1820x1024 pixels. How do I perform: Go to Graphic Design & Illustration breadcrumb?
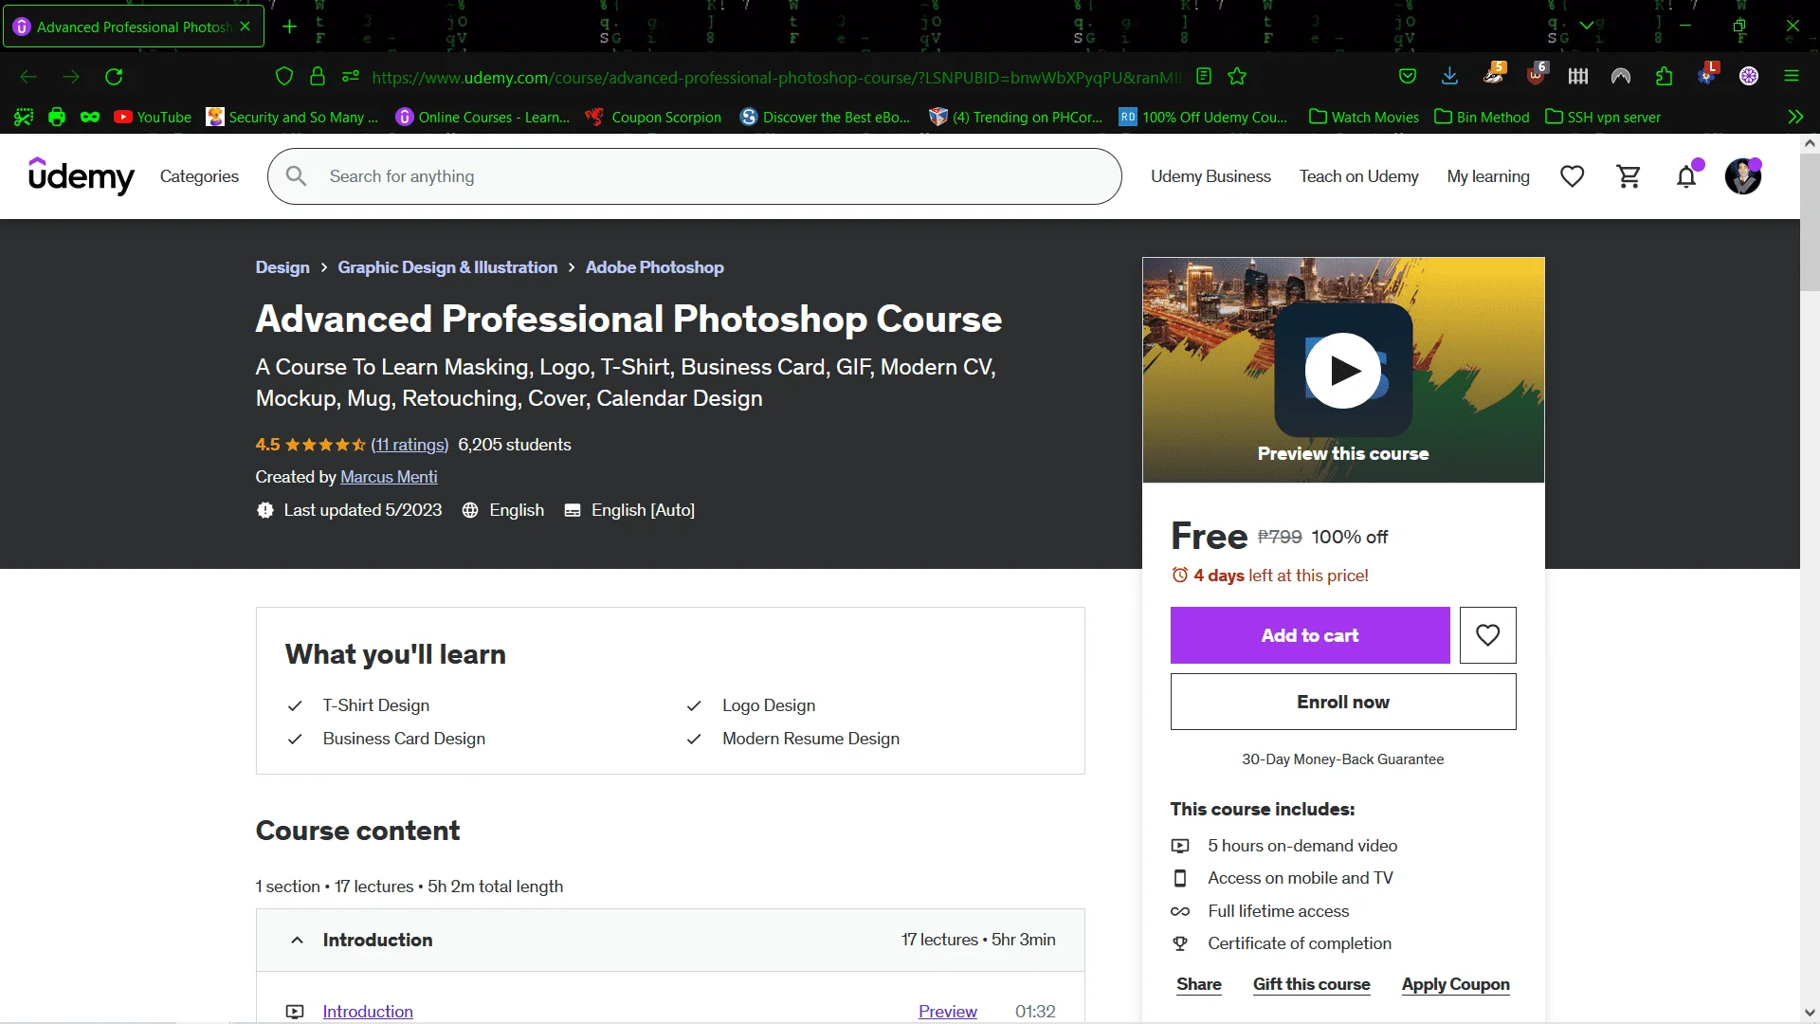pos(447,267)
